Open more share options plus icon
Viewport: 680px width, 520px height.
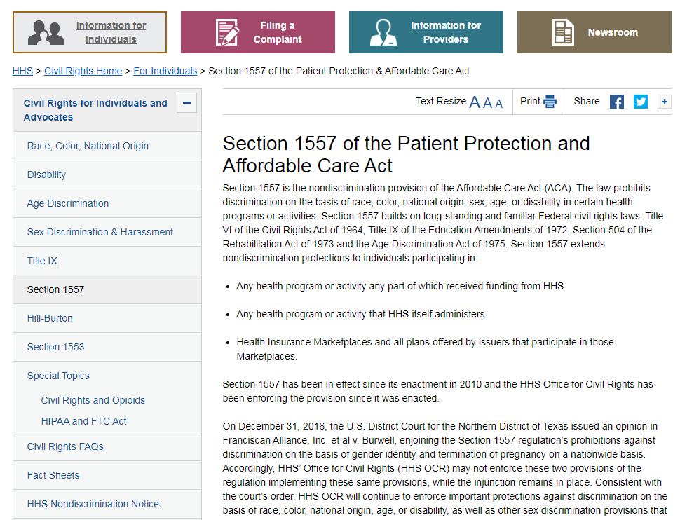point(664,102)
